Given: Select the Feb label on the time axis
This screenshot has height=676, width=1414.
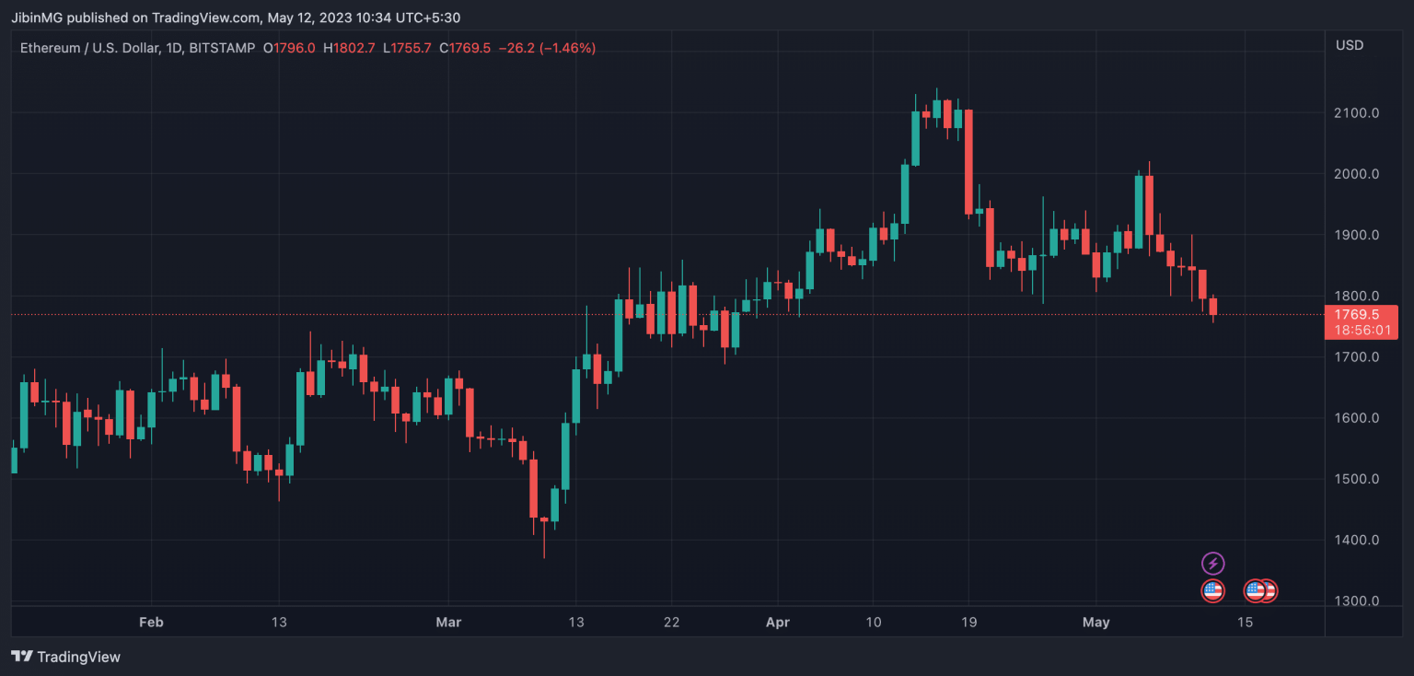Looking at the screenshot, I should coord(151,623).
